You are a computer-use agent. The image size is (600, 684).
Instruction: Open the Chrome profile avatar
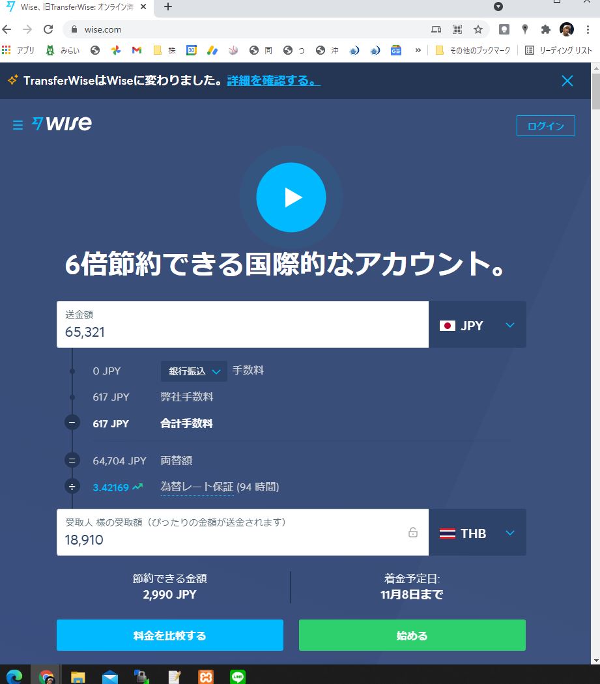[x=566, y=29]
